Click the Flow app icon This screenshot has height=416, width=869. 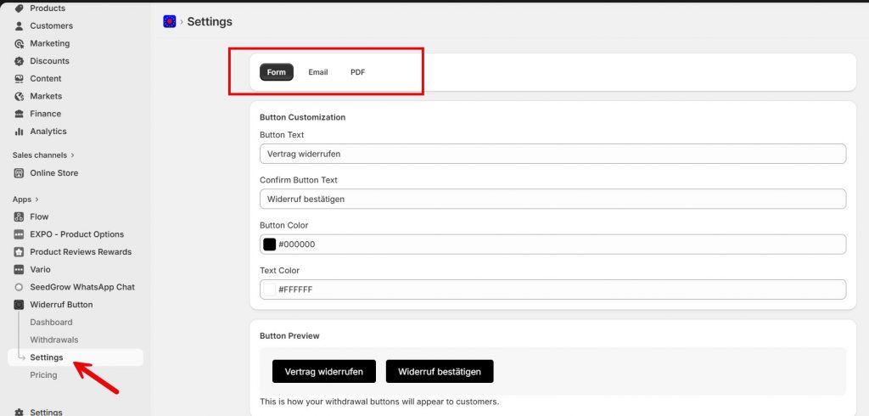tap(20, 216)
